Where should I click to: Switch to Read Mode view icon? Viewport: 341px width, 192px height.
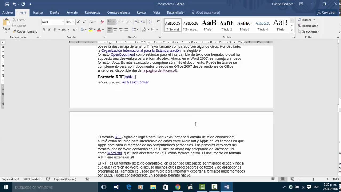(273, 179)
